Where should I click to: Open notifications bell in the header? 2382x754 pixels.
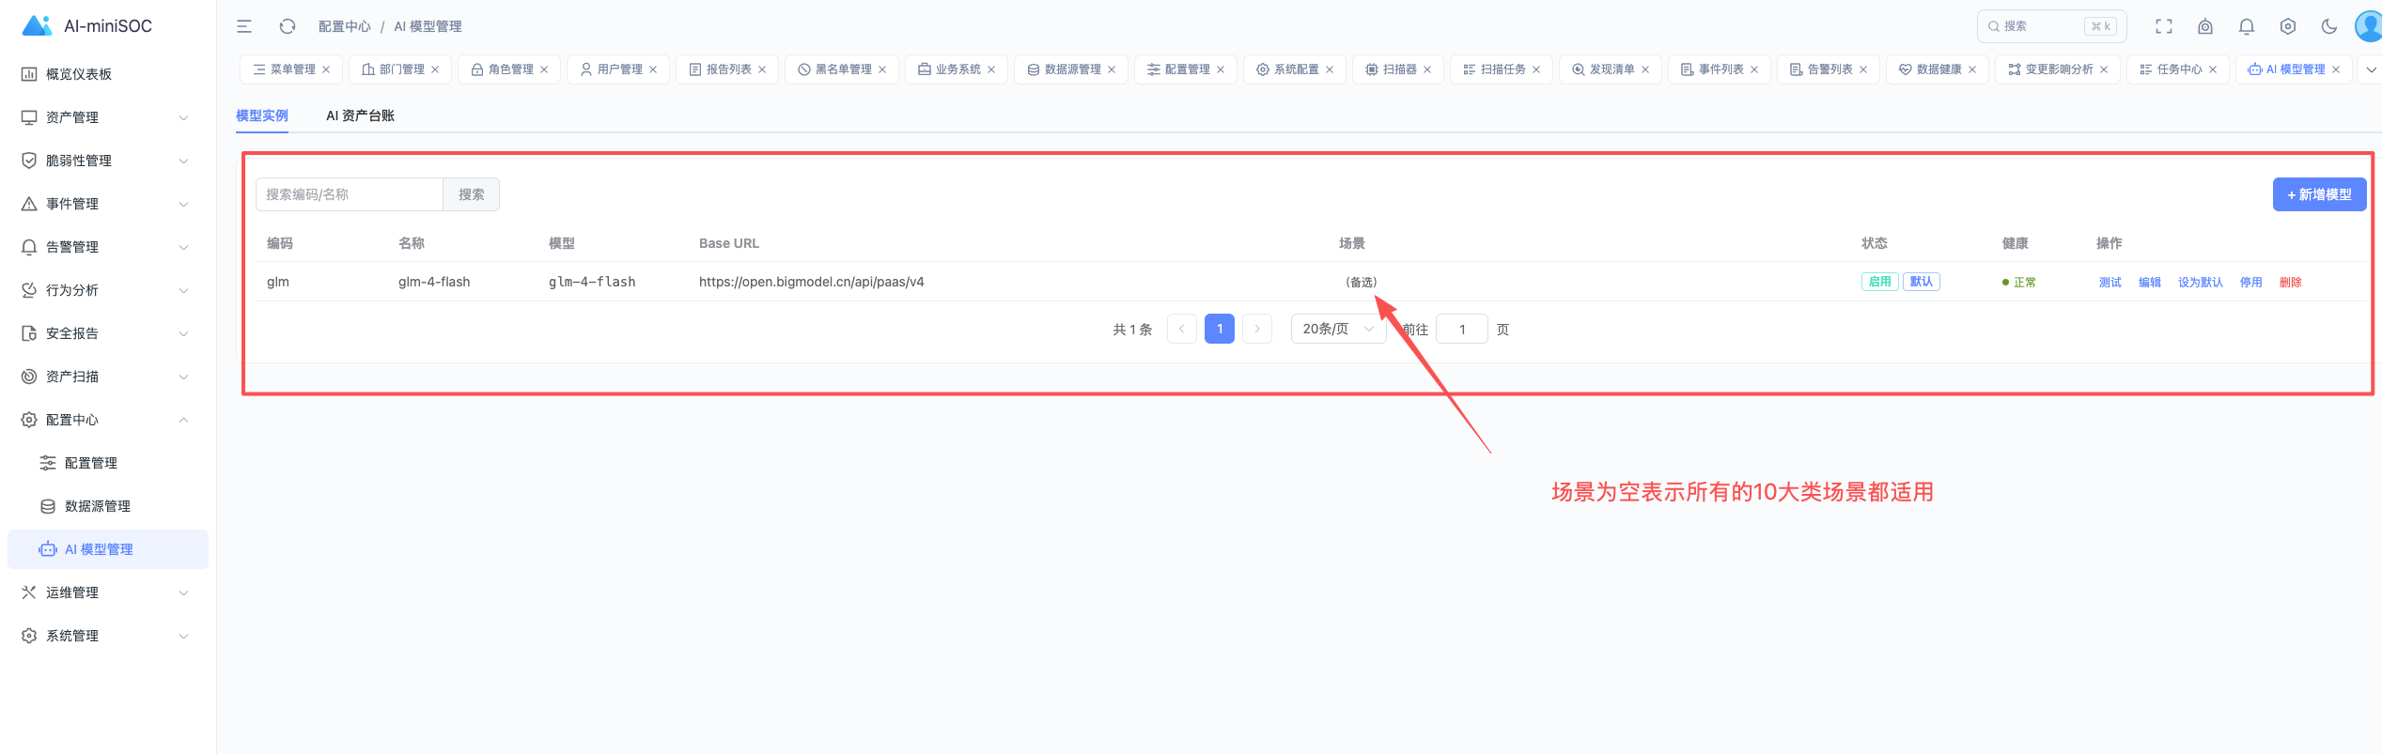point(2247,26)
